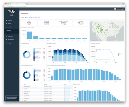The image size is (129, 107).
Task: Click the CA bar in states chart
Action: point(36,37)
